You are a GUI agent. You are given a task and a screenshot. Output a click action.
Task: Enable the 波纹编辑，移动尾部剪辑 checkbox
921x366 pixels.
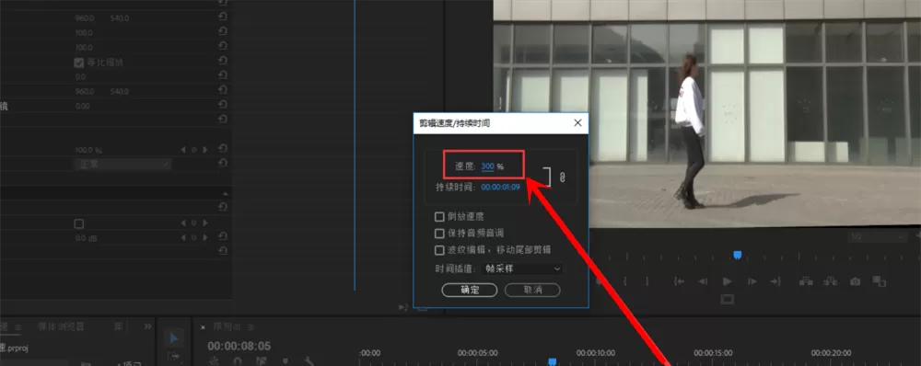click(x=439, y=250)
